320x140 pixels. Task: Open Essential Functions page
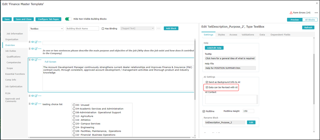15,74
